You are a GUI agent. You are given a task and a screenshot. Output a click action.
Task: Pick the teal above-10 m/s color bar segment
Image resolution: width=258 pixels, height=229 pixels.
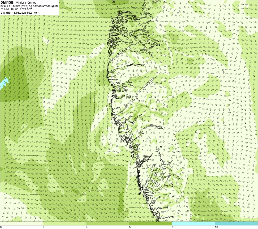coord(236,223)
